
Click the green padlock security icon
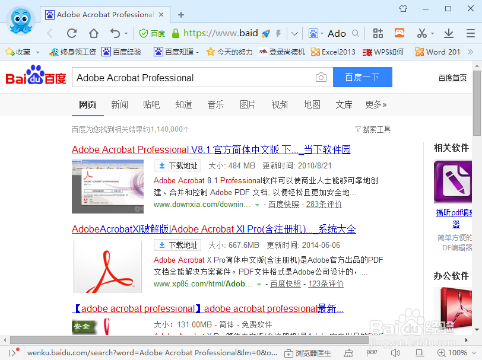(x=176, y=33)
